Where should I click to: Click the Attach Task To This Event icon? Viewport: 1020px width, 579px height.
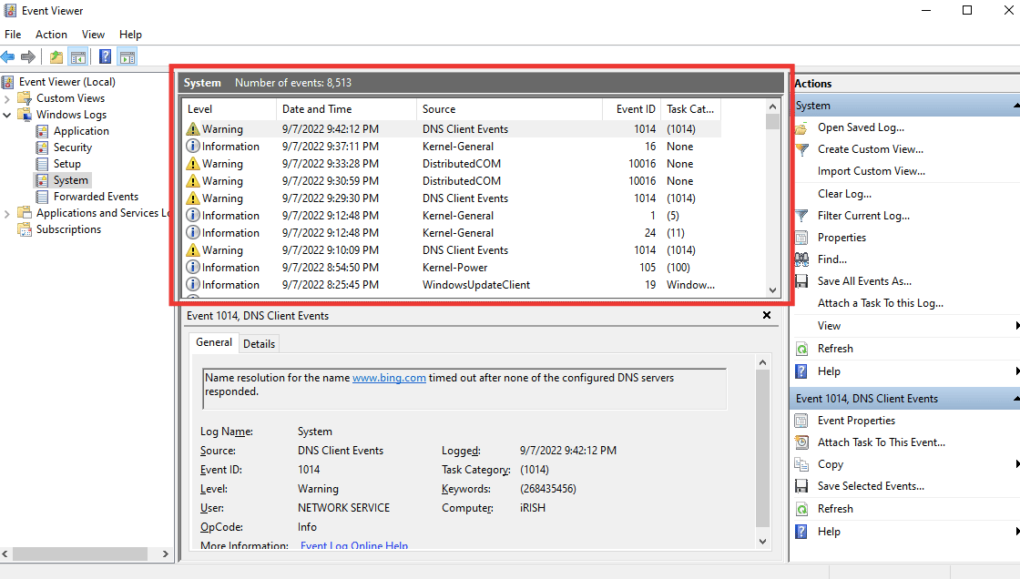point(801,442)
